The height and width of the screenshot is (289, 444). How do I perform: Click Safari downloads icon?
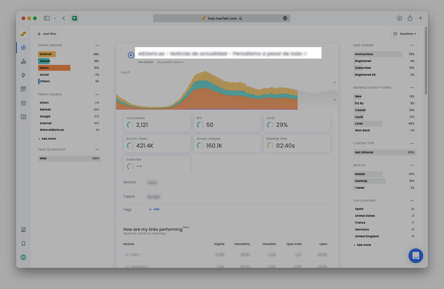399,18
